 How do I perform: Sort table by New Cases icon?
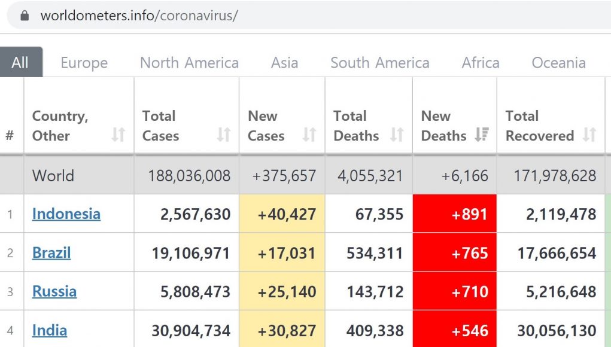(x=309, y=135)
